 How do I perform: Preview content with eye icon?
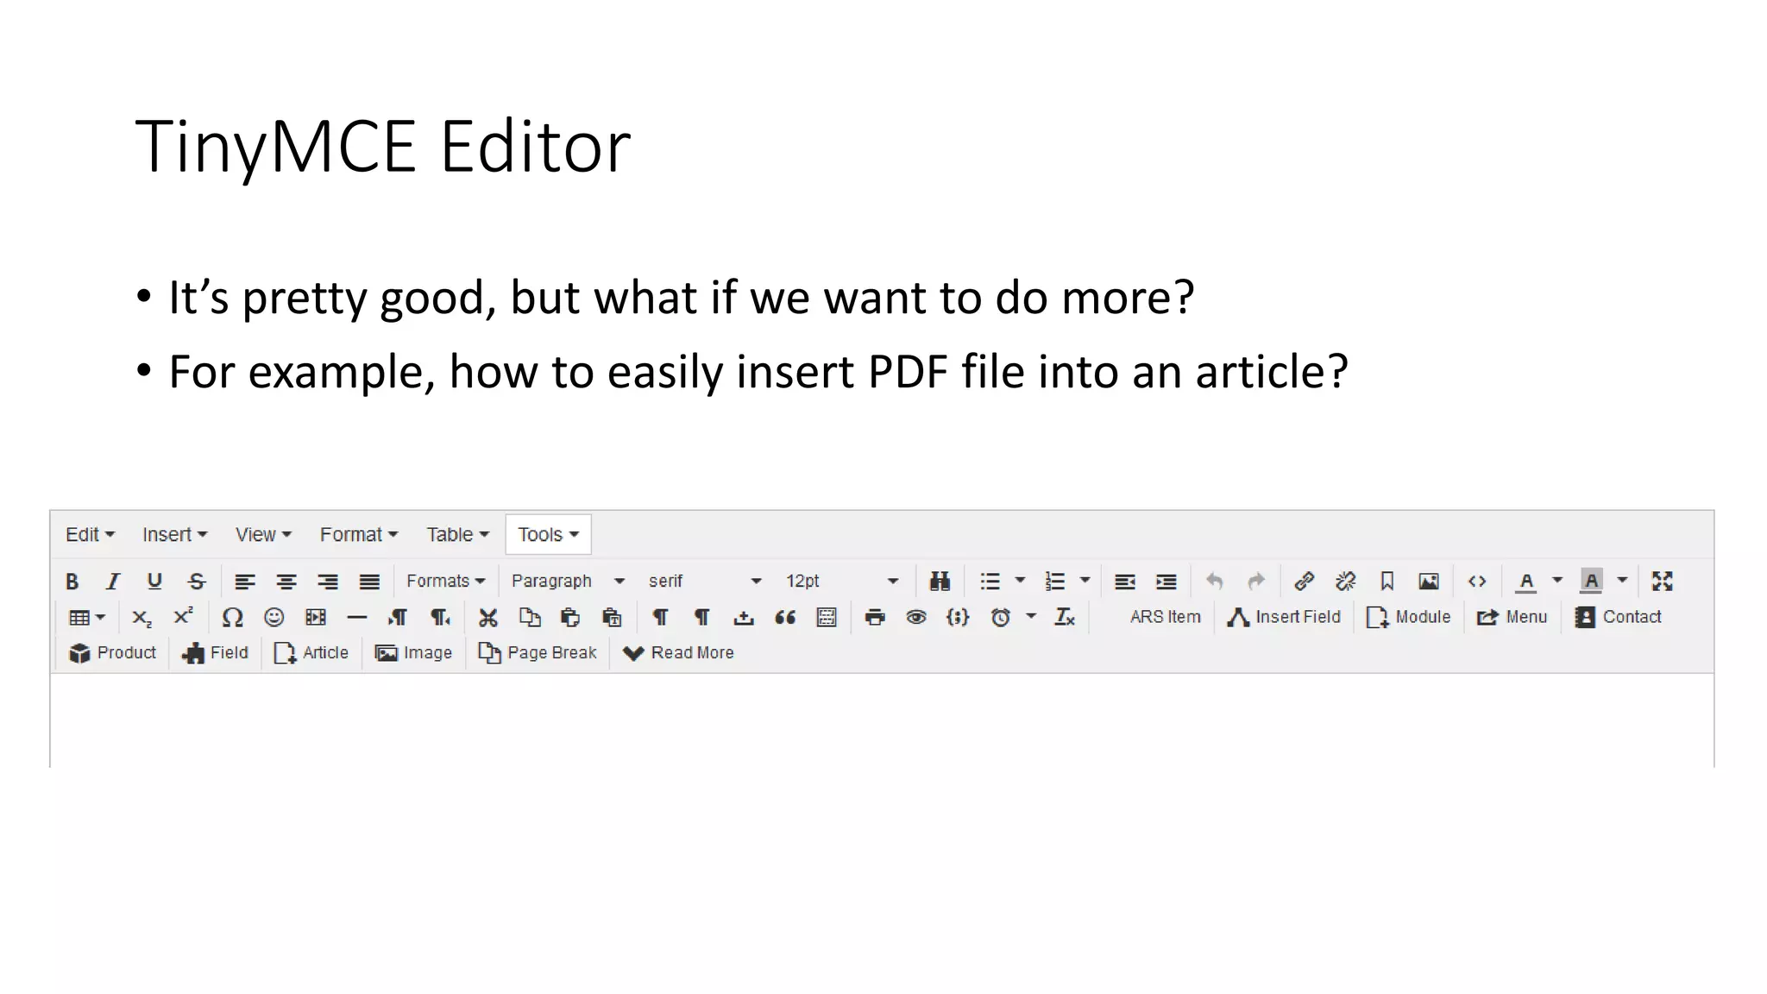916,617
